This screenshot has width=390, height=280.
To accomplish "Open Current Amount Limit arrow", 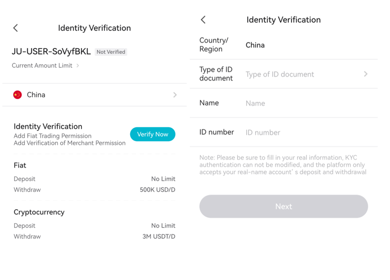I will click(x=78, y=66).
